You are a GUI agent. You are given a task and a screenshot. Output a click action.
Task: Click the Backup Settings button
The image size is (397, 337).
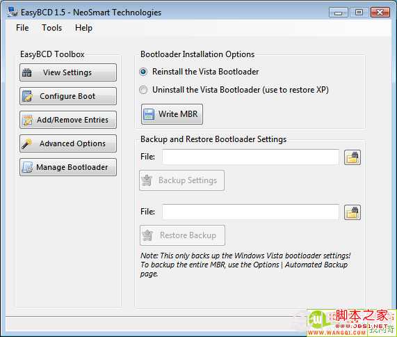[x=181, y=180]
